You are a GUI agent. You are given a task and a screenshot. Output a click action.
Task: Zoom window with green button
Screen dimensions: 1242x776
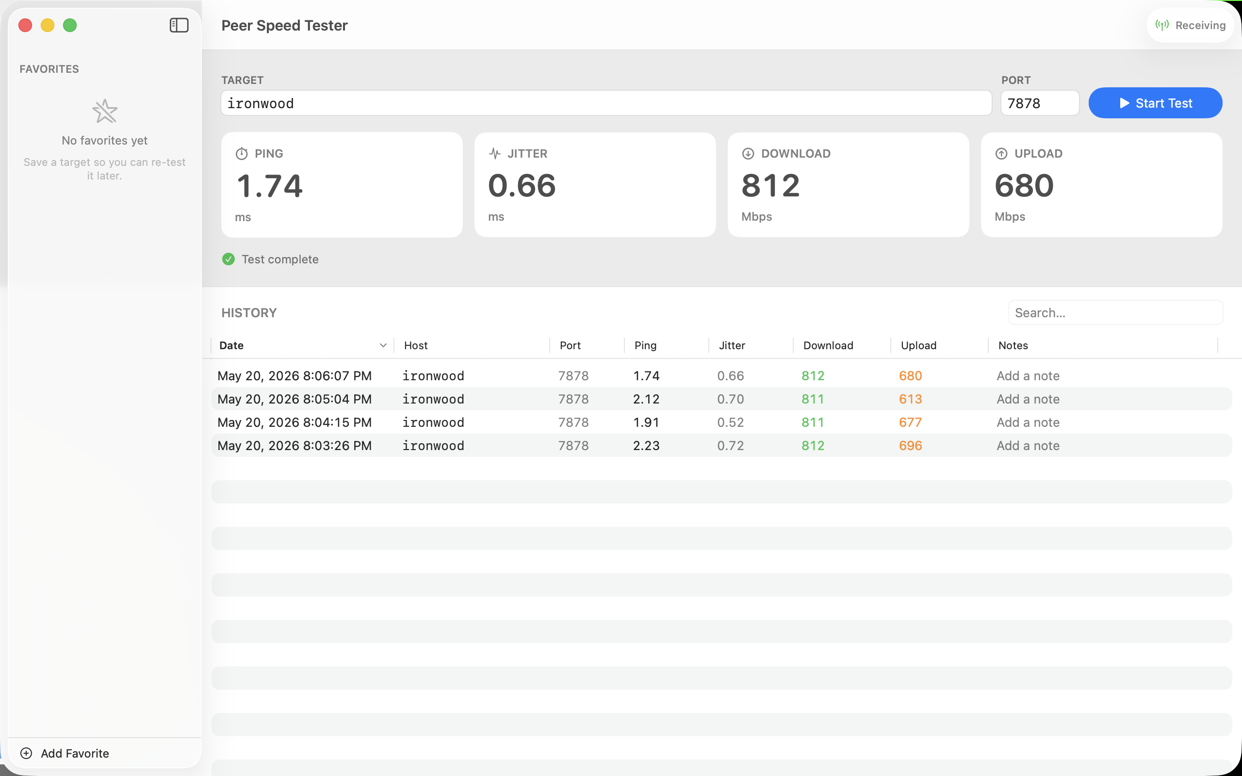click(70, 25)
